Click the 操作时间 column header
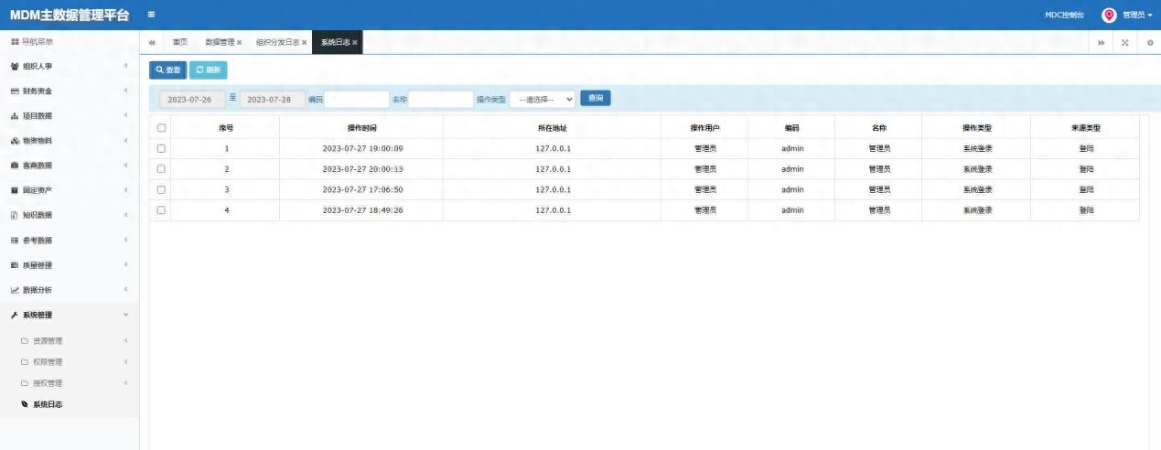The height and width of the screenshot is (450, 1161). coord(361,128)
